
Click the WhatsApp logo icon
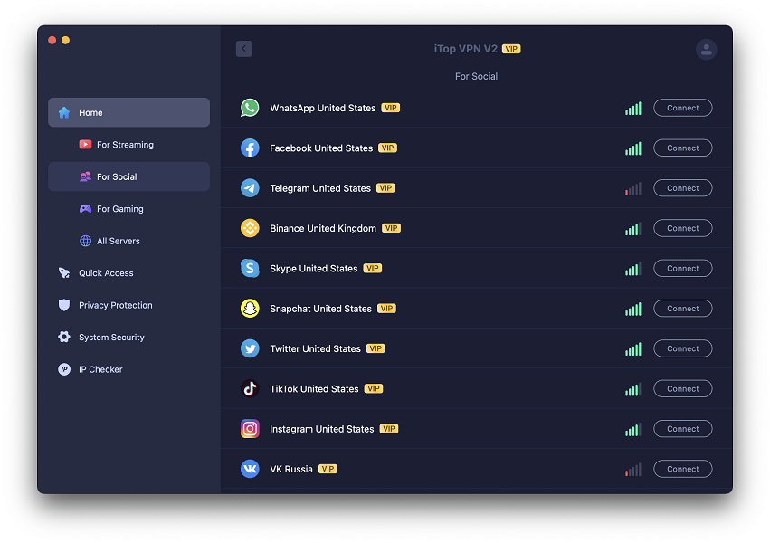coord(250,108)
